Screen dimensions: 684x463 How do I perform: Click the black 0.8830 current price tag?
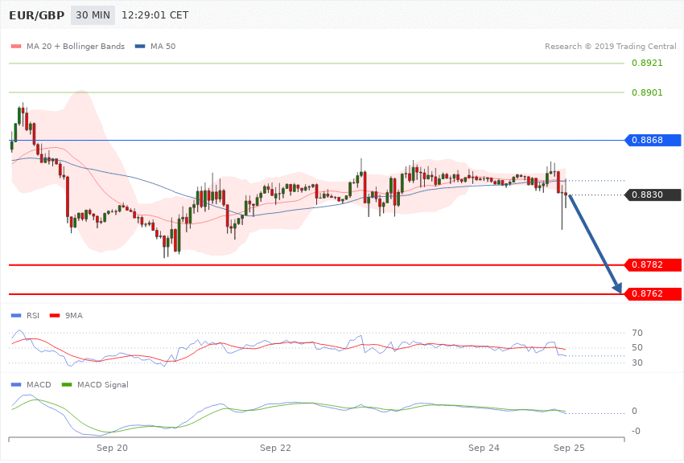pyautogui.click(x=653, y=195)
